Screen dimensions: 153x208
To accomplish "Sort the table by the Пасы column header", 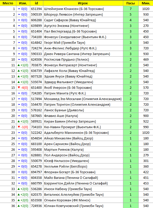I will pos(131,3).
